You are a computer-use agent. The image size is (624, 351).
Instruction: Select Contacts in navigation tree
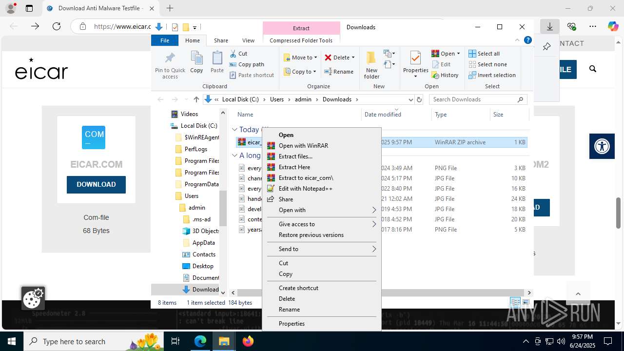click(204, 254)
